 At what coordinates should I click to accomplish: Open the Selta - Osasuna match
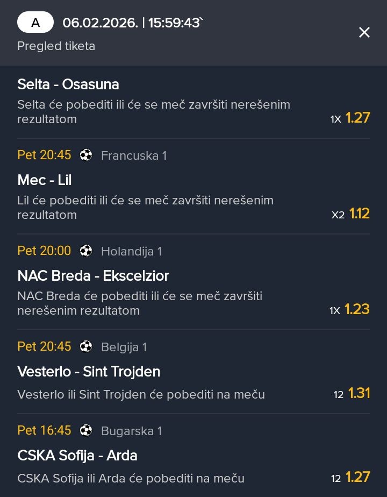(x=68, y=84)
